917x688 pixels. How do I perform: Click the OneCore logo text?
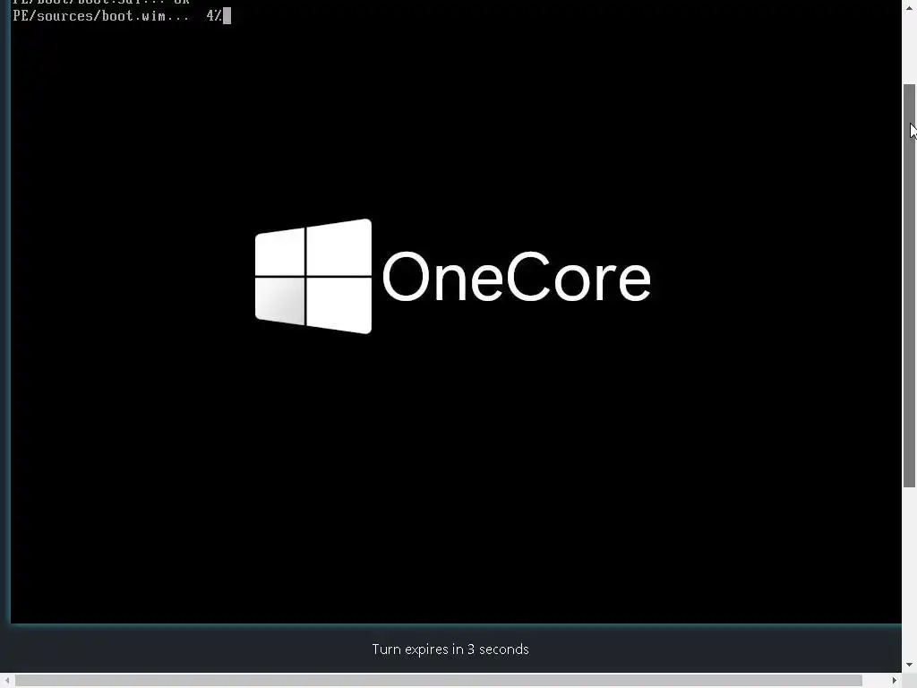(517, 276)
